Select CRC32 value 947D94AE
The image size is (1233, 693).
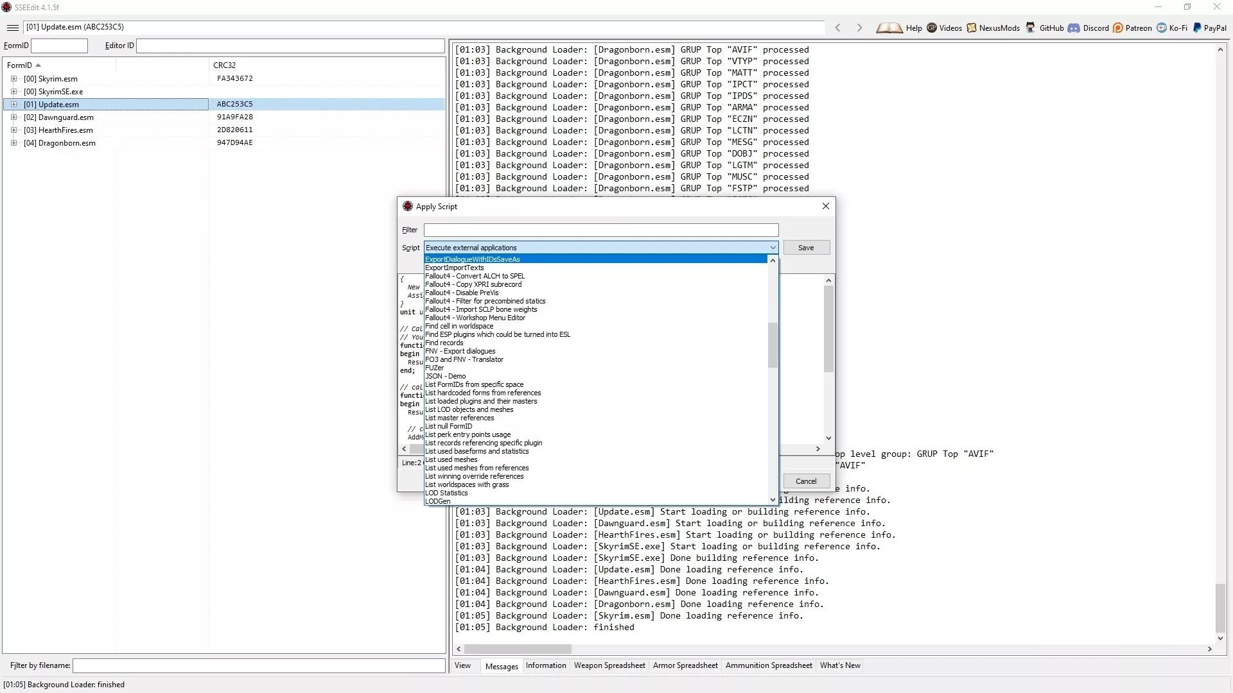(x=235, y=142)
